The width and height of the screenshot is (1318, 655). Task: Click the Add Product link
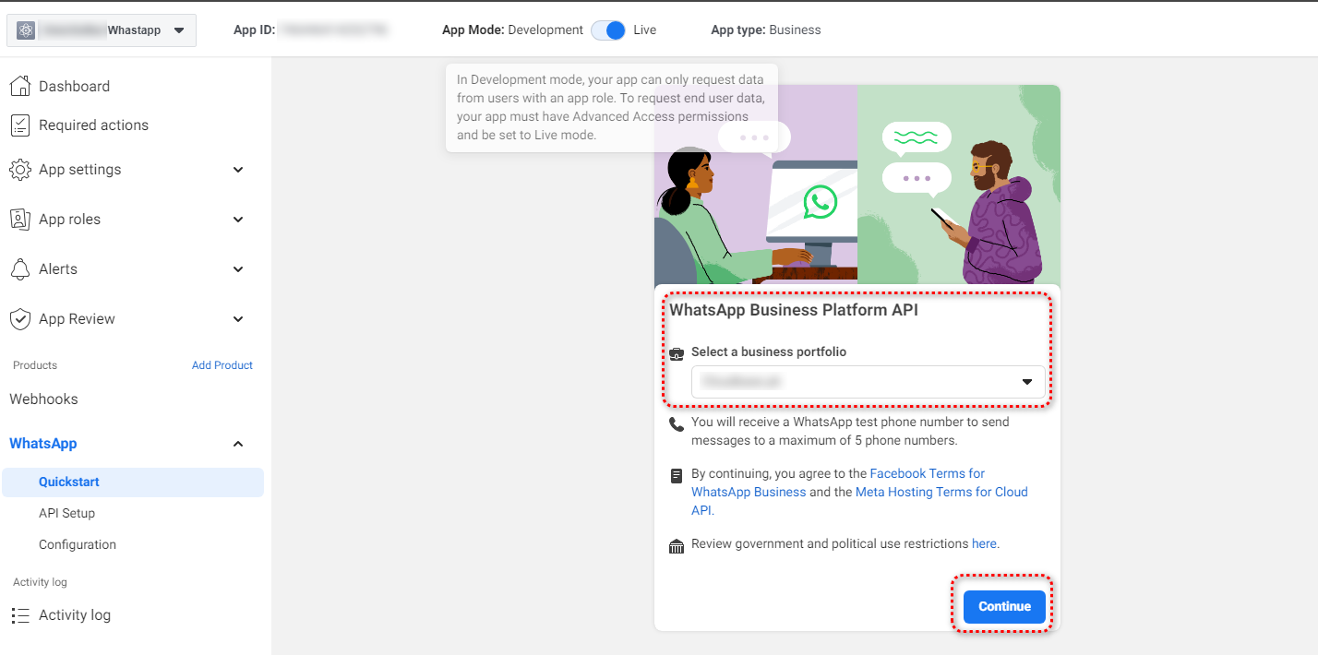point(222,365)
